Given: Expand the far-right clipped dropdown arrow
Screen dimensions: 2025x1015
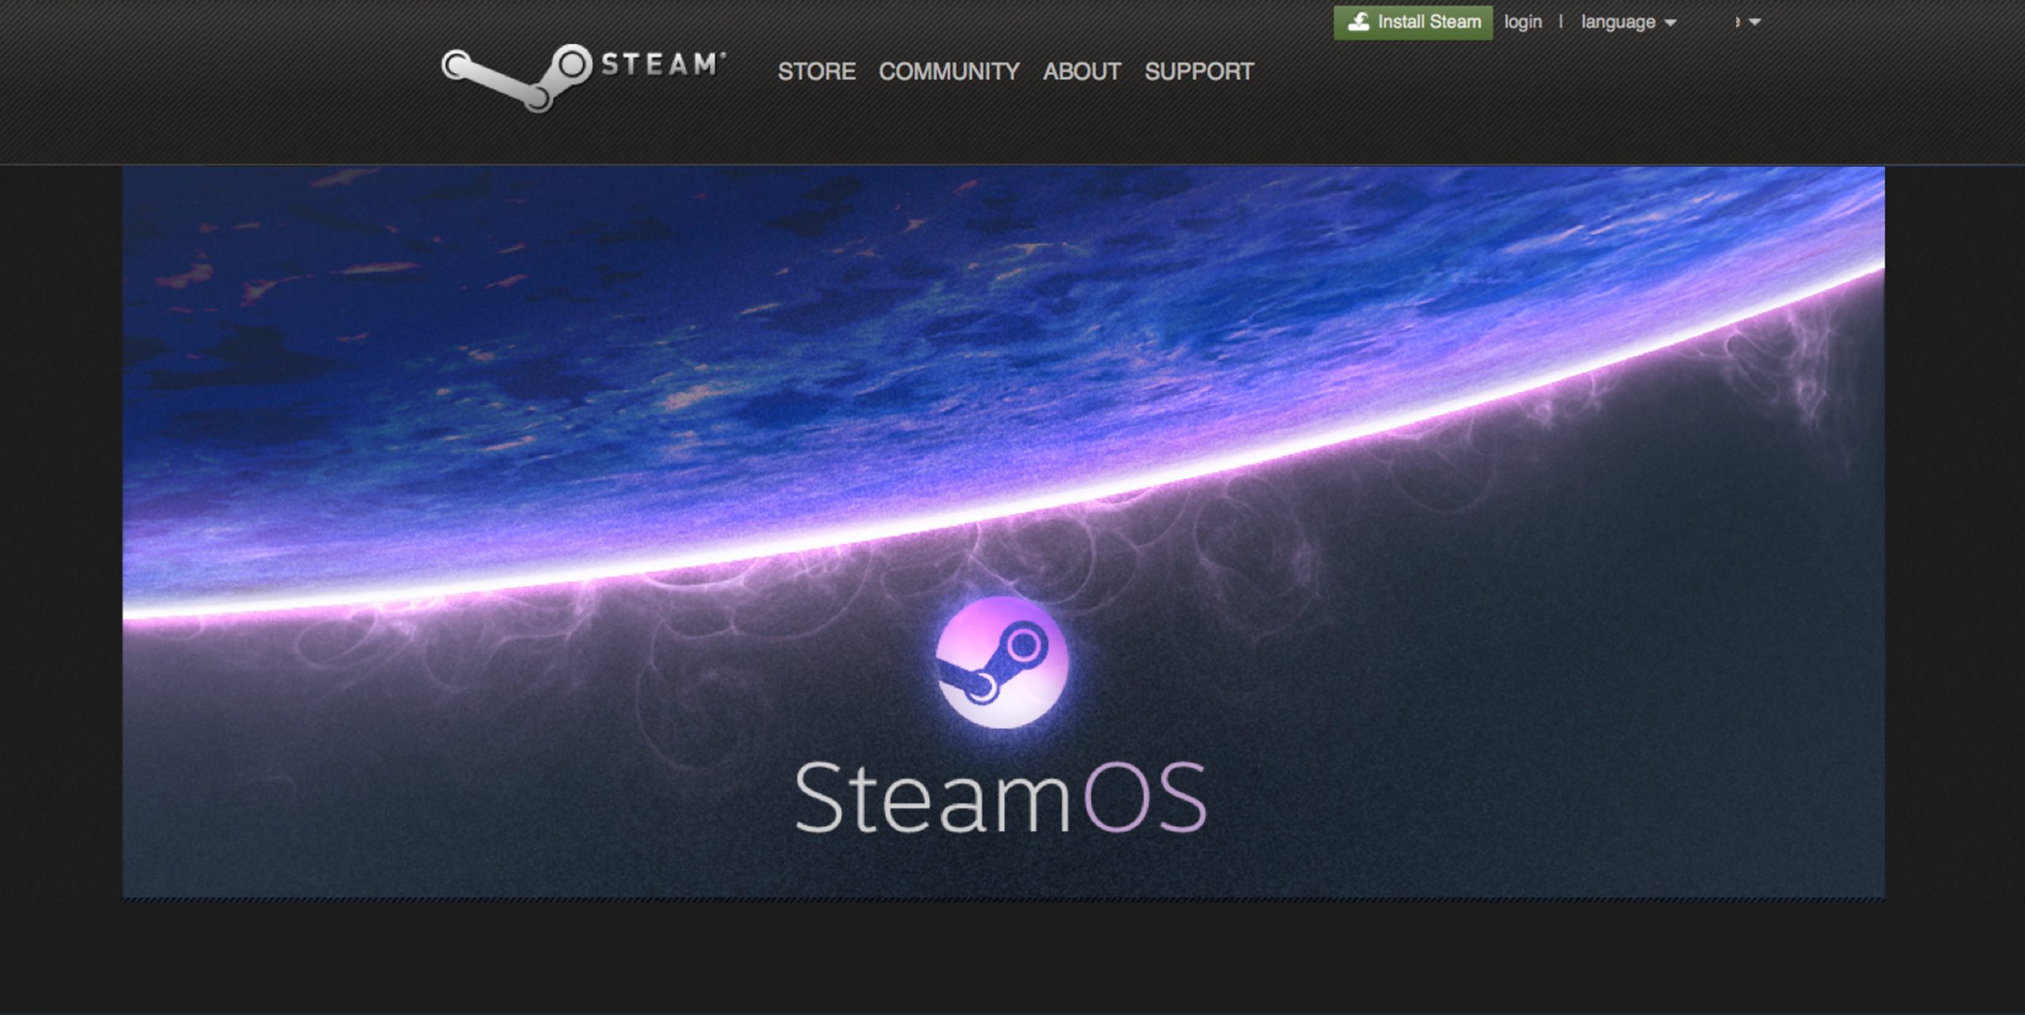Looking at the screenshot, I should pyautogui.click(x=1755, y=22).
